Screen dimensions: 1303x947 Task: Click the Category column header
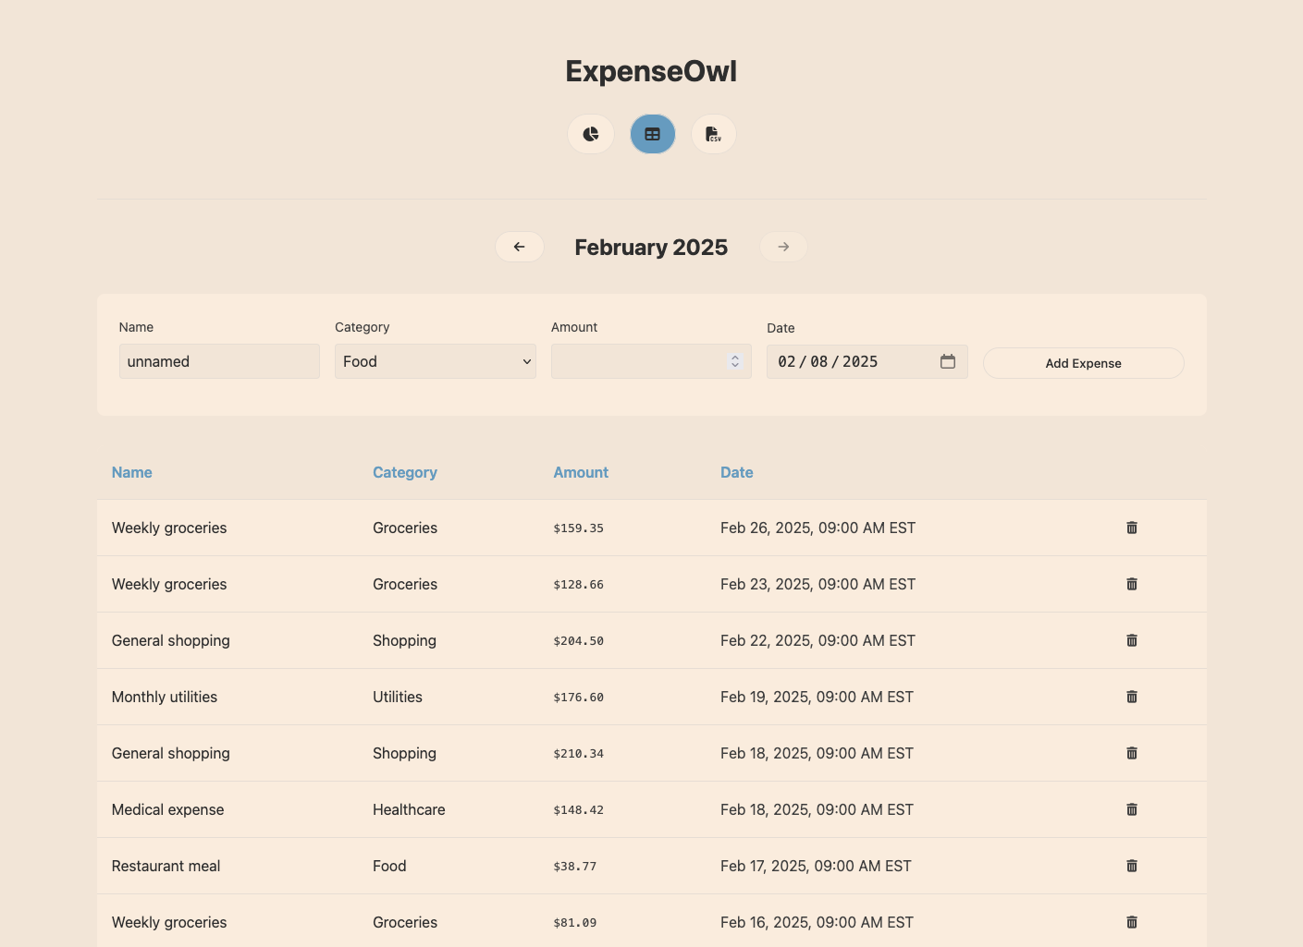pyautogui.click(x=405, y=472)
